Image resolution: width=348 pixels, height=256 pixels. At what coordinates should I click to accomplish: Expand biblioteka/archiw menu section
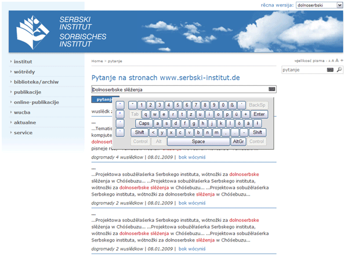pos(36,82)
